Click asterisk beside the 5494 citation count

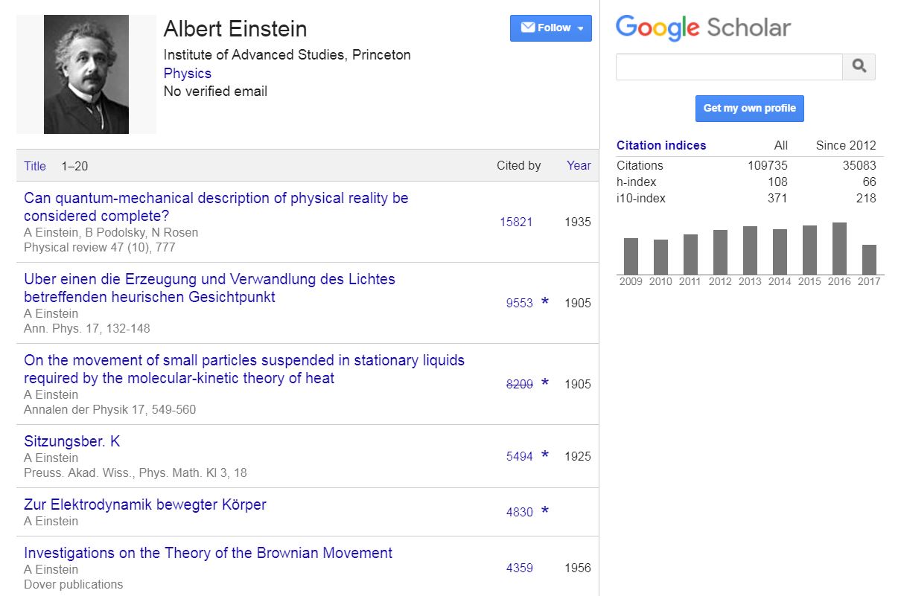click(x=545, y=455)
